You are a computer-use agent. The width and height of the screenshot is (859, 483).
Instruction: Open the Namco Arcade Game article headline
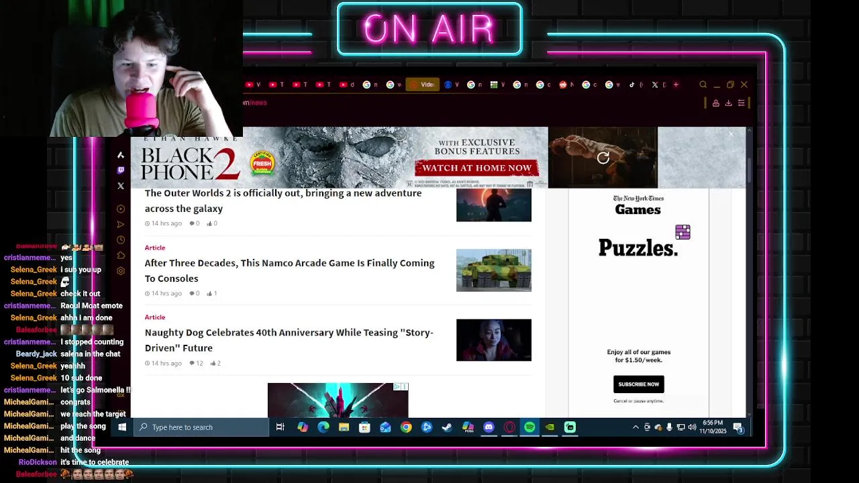[x=289, y=270]
